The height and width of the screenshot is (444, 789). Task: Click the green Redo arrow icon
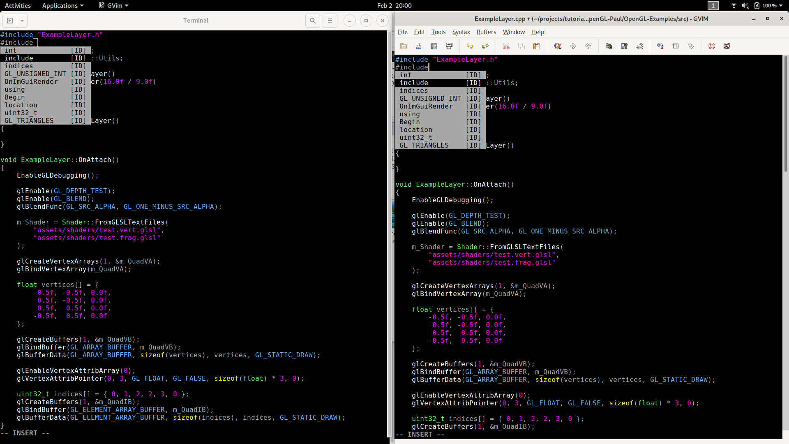point(485,46)
